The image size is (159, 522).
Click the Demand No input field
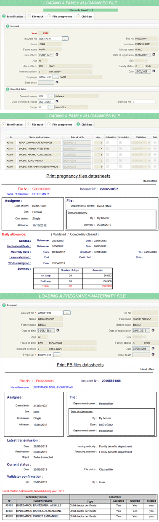tap(143, 102)
